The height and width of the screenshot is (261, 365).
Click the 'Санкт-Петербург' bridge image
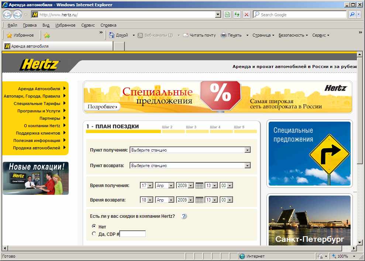pyautogui.click(x=310, y=220)
